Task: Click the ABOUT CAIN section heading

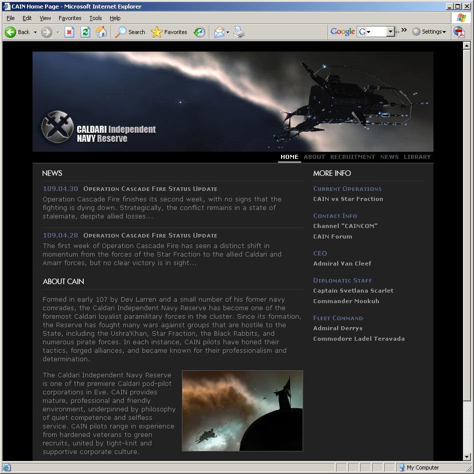Action: point(64,282)
